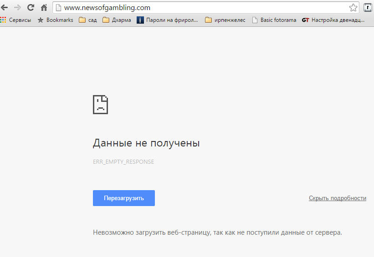The width and height of the screenshot is (374, 257).
Task: Click the extension icon right of address bar
Action: (x=368, y=8)
